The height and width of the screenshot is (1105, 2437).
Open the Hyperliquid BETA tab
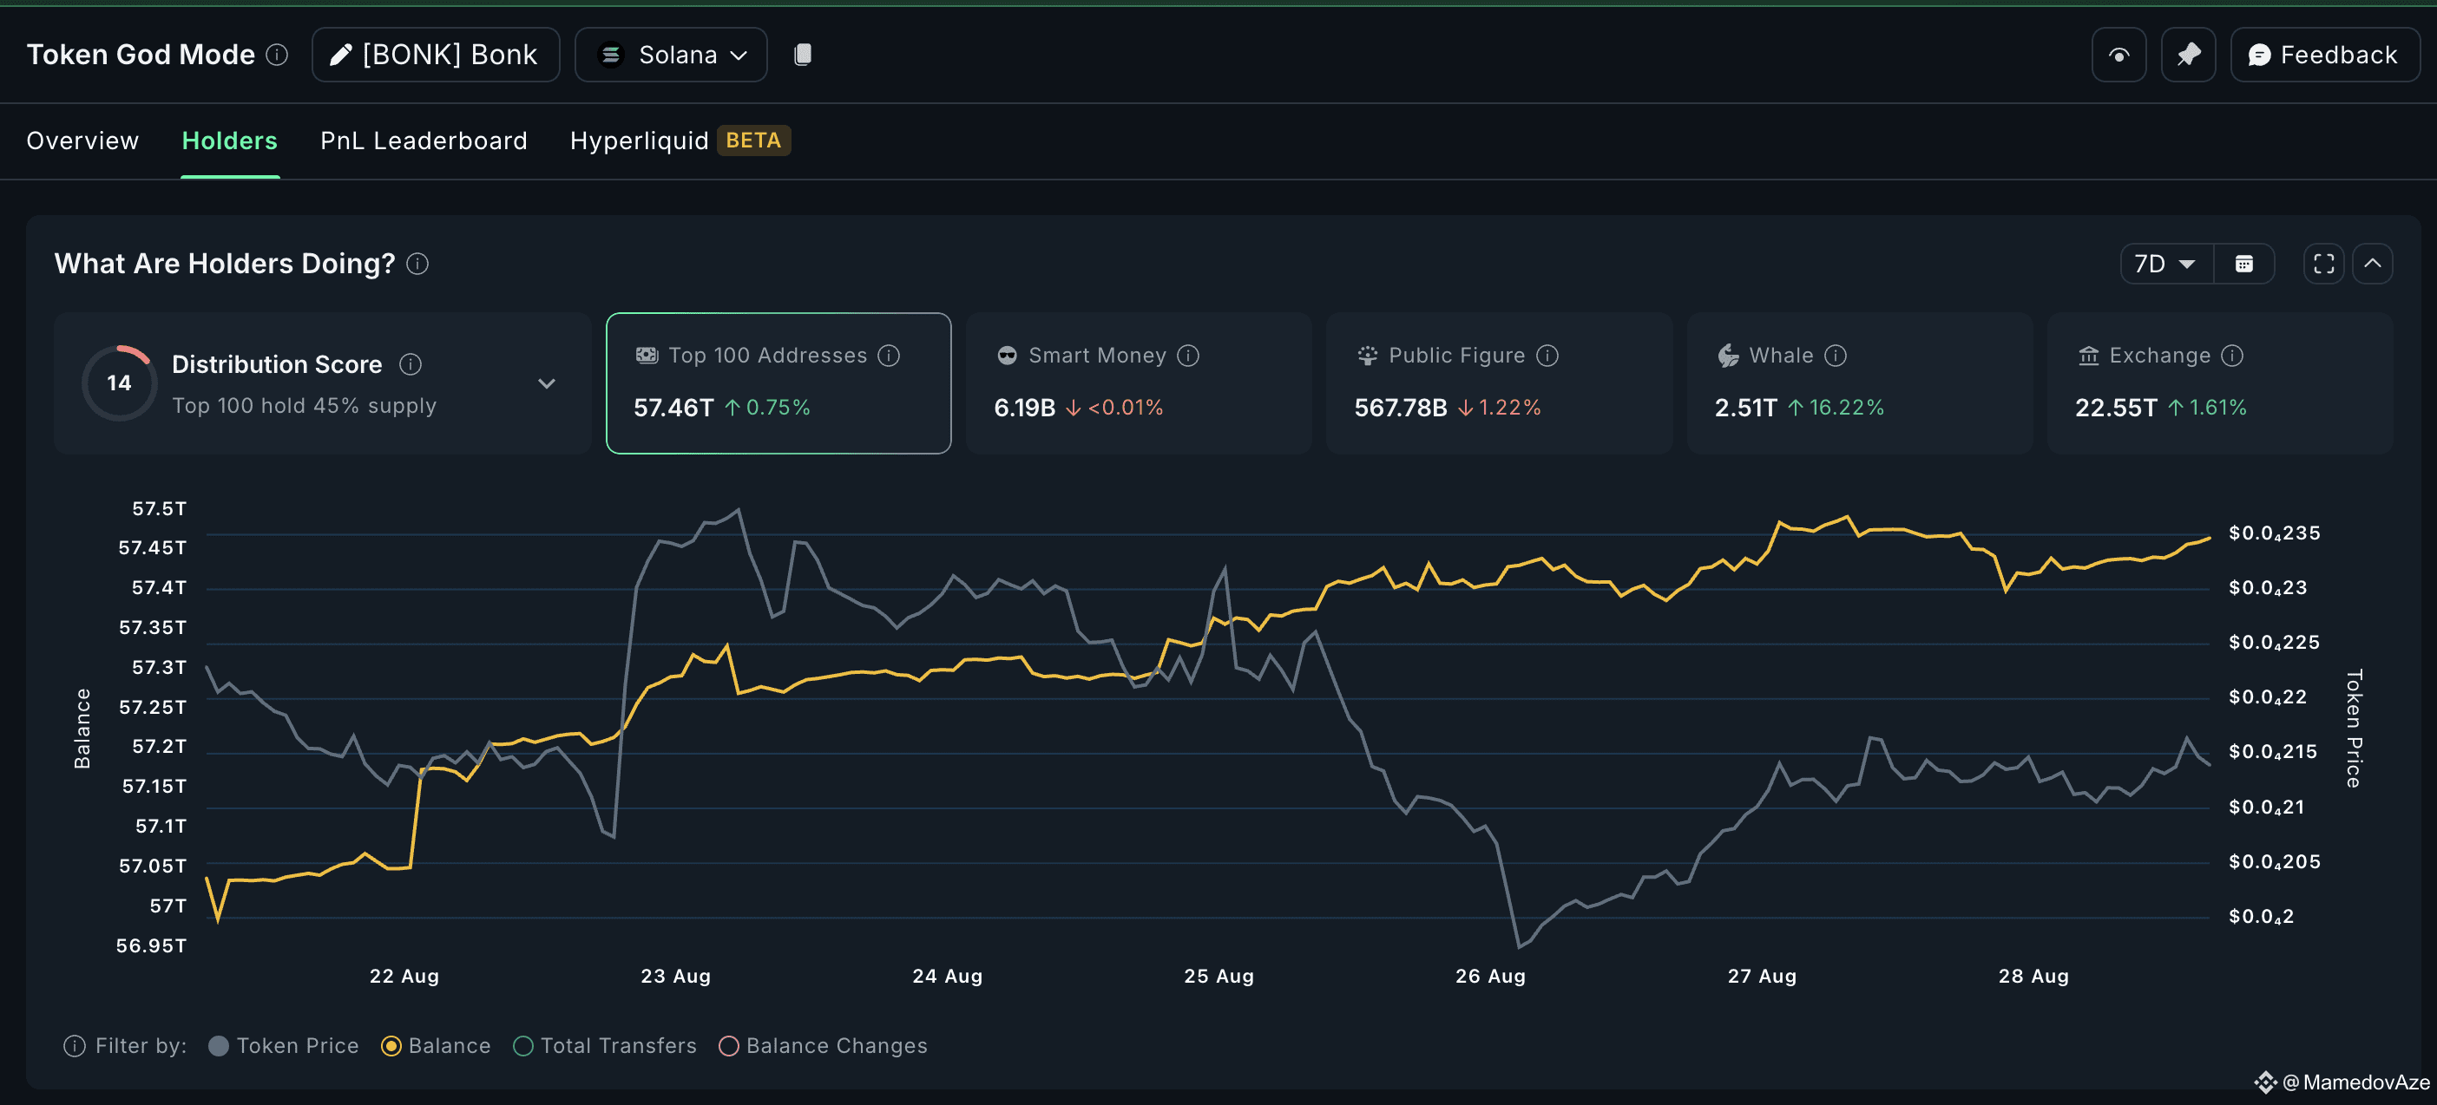click(x=680, y=141)
